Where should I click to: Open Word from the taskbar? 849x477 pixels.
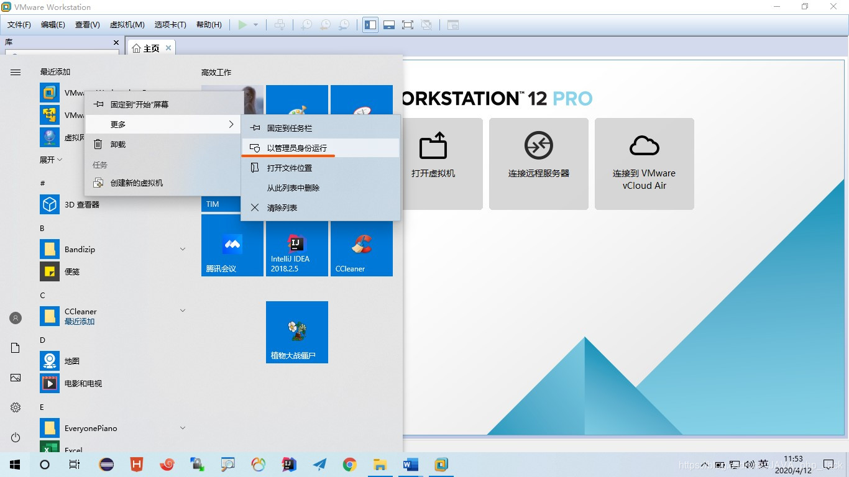(x=411, y=464)
